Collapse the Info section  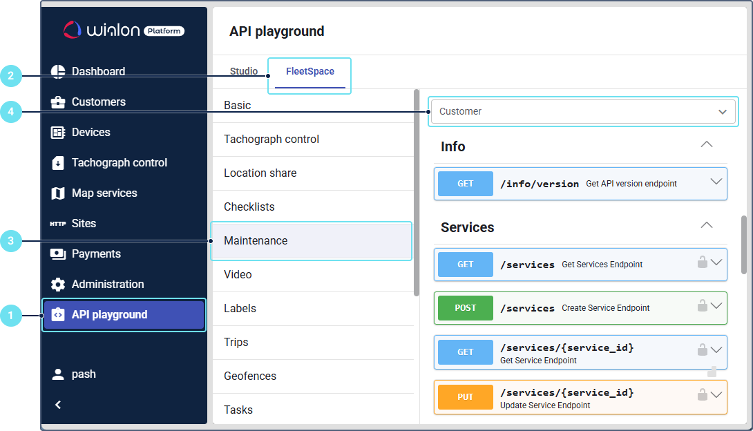pyautogui.click(x=706, y=145)
